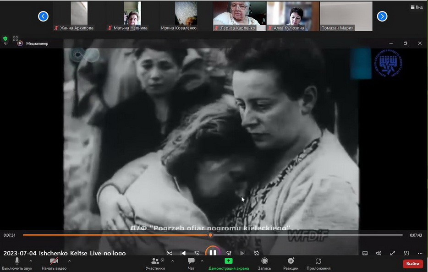428x272 pixels.
Task: Skip forward 30 seconds
Action: point(229,253)
